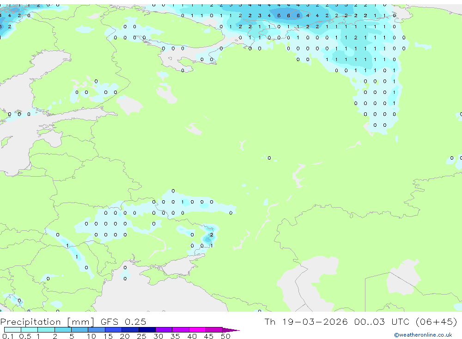Viewport: 462px width, 339px height.
Task: Click the legend scale label '0.5'
Action: (x=25, y=336)
